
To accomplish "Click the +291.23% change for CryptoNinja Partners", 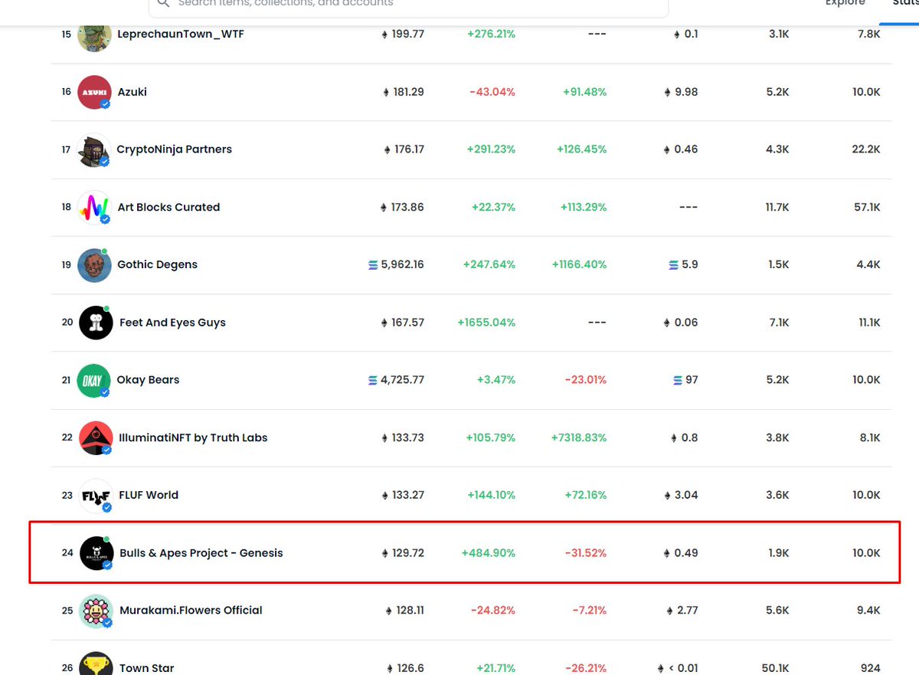I will pos(489,149).
